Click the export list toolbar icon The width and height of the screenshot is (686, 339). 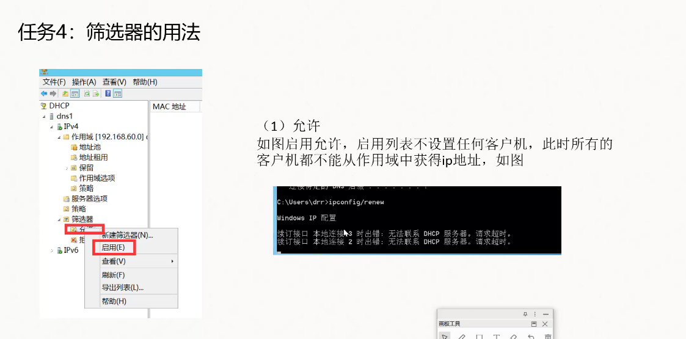pos(96,93)
